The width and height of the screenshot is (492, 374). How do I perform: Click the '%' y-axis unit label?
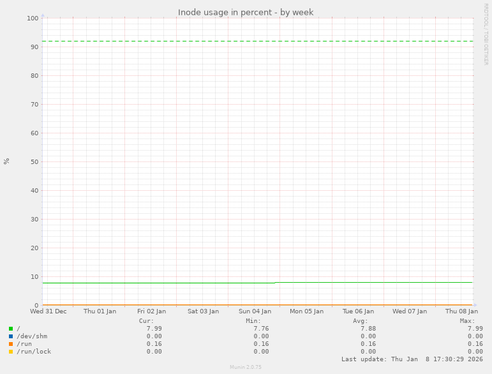pyautogui.click(x=6, y=161)
